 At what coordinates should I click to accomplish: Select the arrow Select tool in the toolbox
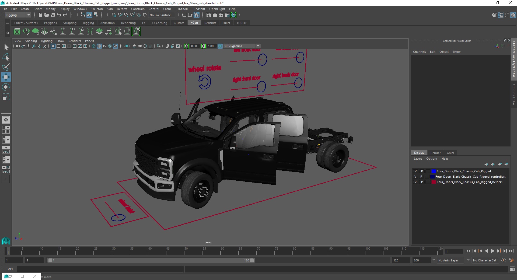click(6, 47)
